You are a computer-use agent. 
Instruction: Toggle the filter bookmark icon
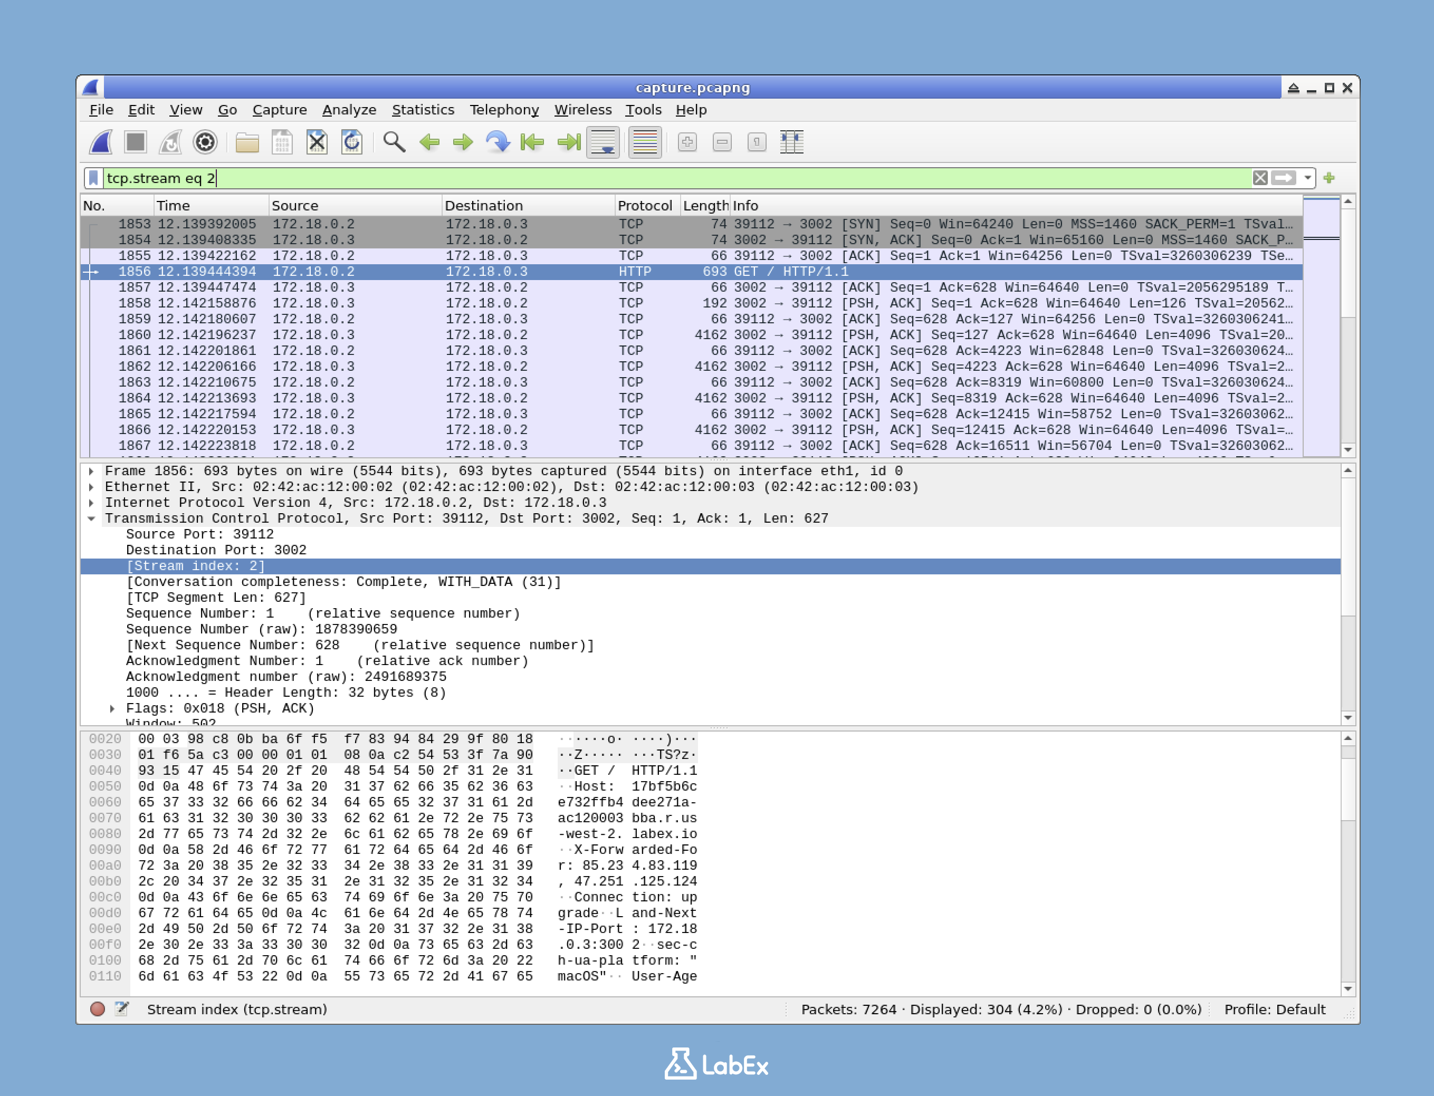pos(93,178)
